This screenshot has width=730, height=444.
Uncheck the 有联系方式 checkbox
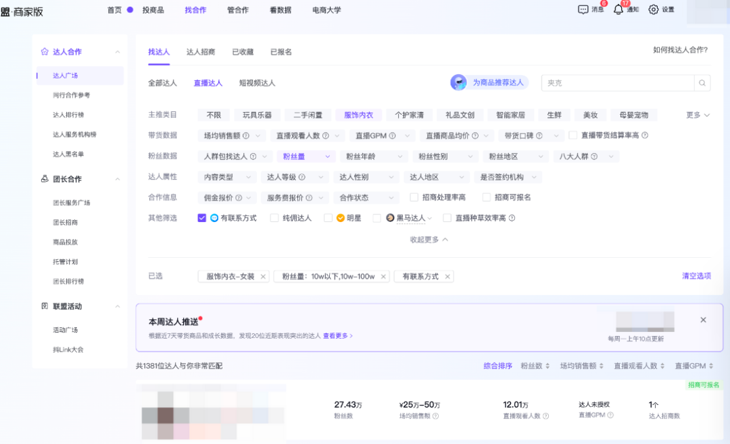click(x=201, y=217)
